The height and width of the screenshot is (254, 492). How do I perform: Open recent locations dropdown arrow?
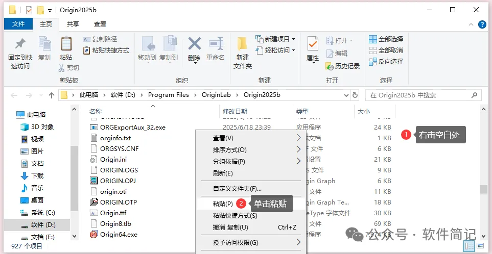coord(40,95)
